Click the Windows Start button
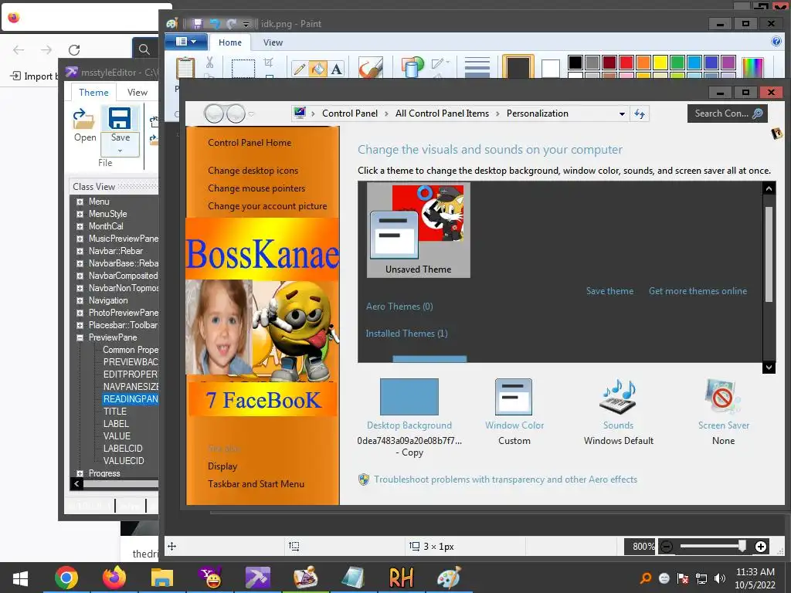 [x=20, y=578]
